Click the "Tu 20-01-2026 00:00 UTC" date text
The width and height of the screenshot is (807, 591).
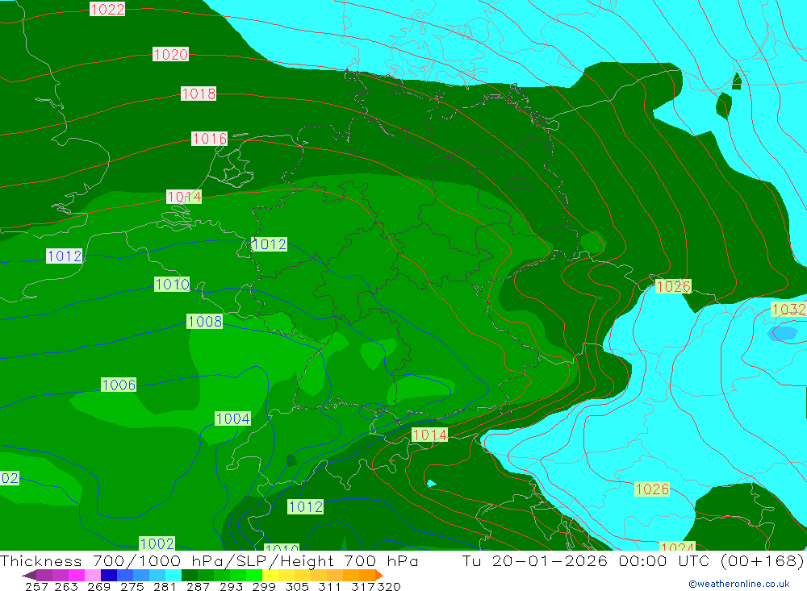pyautogui.click(x=586, y=560)
